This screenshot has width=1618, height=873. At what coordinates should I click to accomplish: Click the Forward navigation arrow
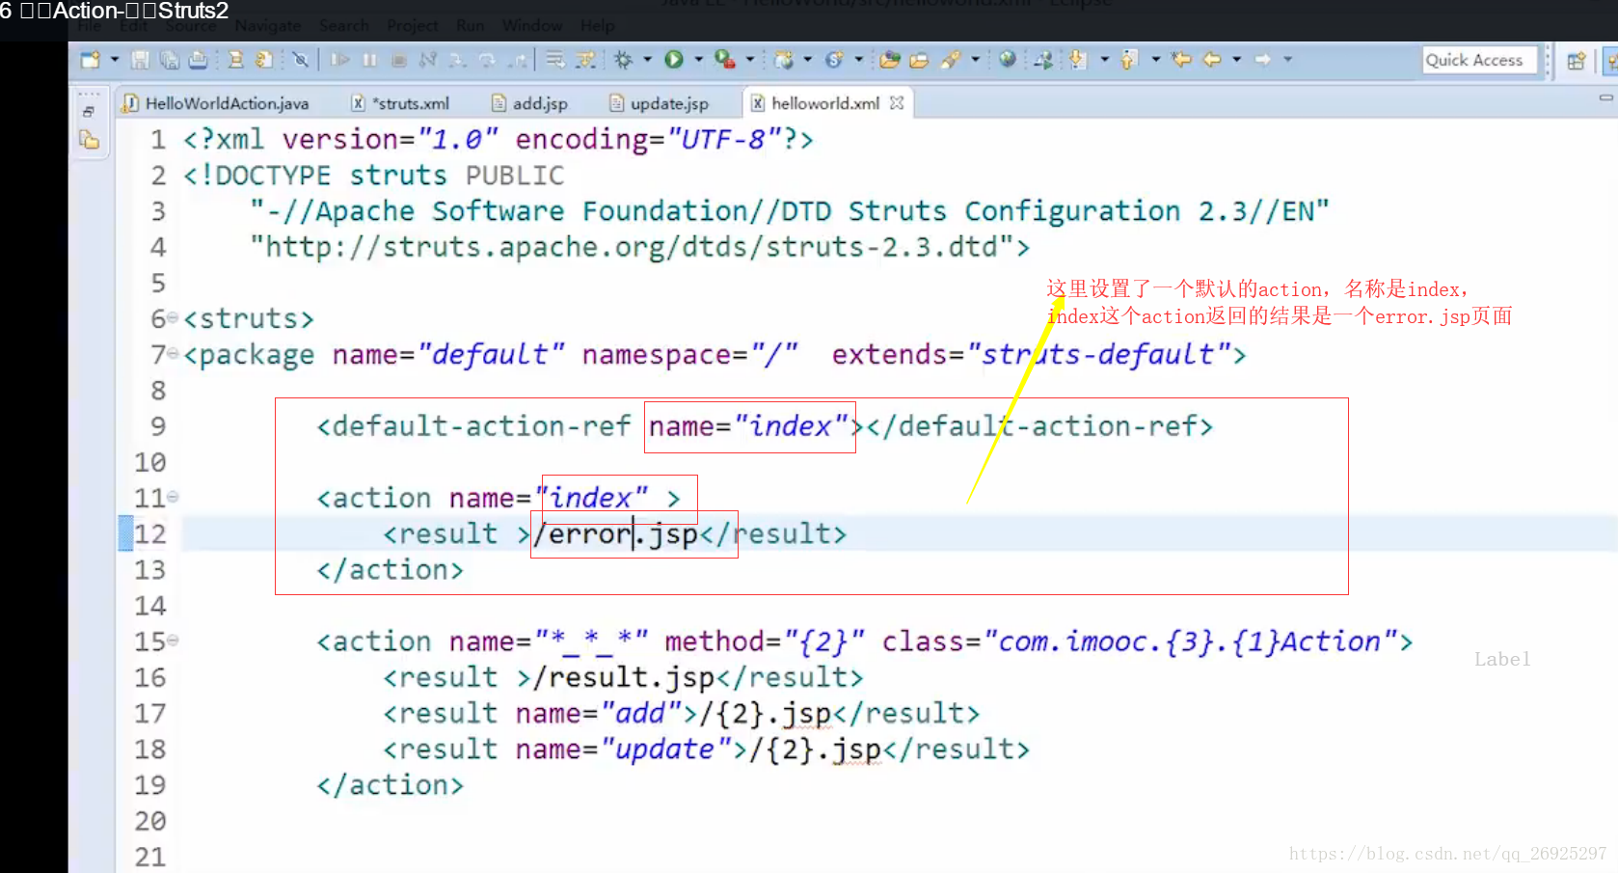[x=1263, y=60]
